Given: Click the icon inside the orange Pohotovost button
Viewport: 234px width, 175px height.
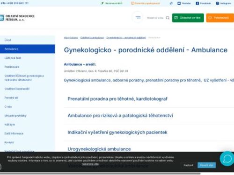Looking at the screenshot, I should point(210,18).
